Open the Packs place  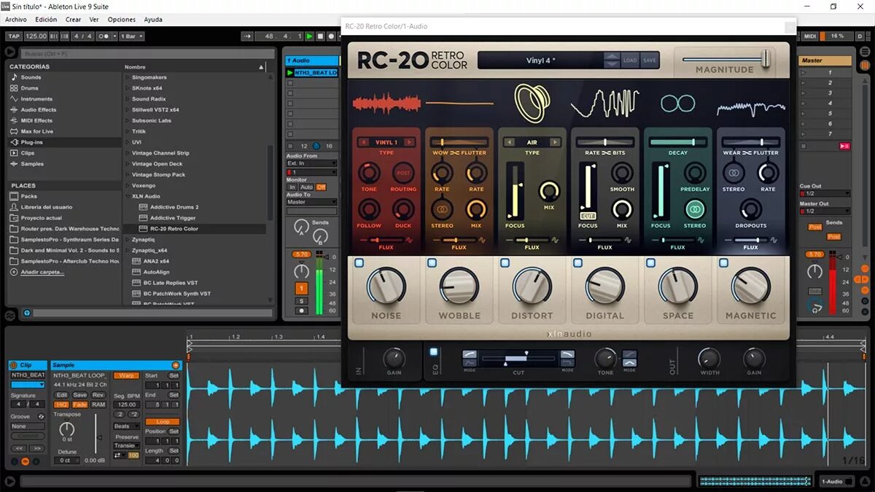[28, 197]
